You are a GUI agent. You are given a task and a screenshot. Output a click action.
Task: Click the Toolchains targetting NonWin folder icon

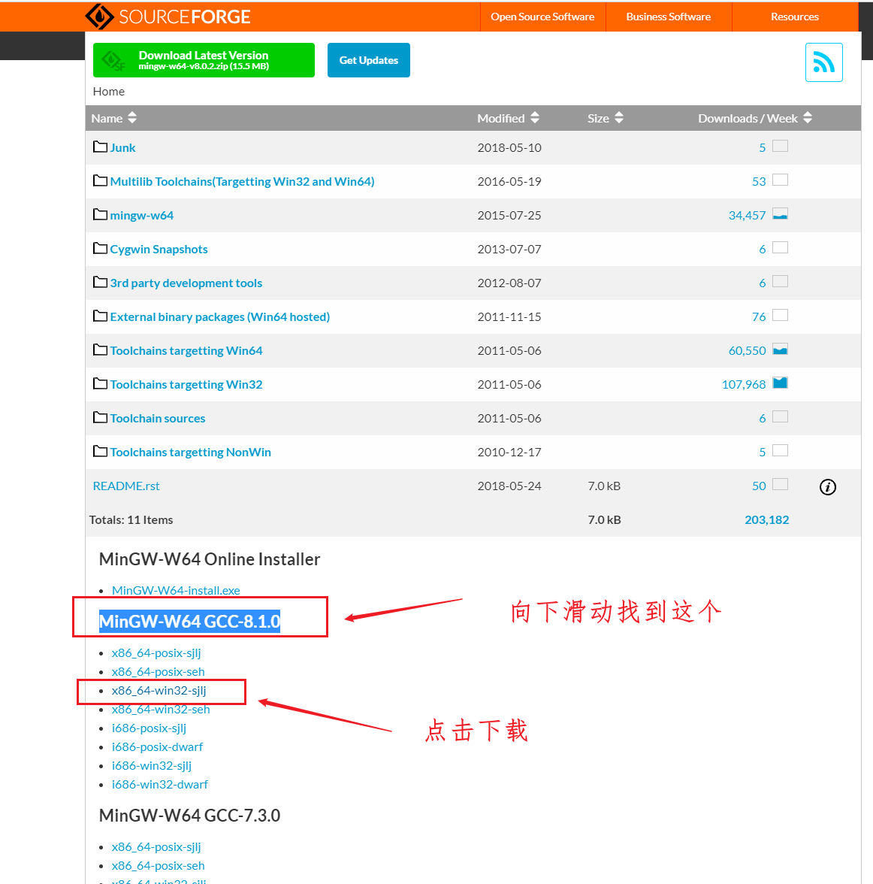[x=101, y=452]
